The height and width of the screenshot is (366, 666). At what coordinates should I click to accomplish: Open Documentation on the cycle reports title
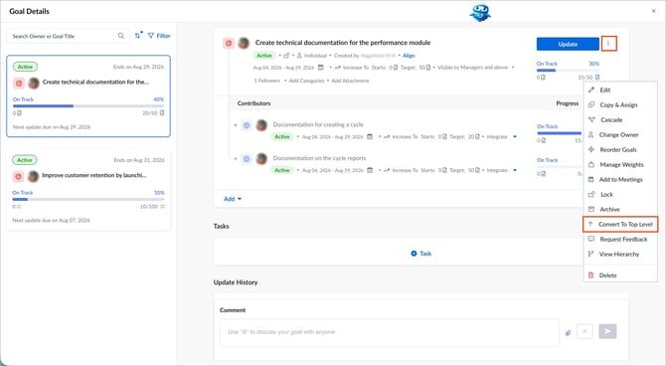pyautogui.click(x=319, y=158)
